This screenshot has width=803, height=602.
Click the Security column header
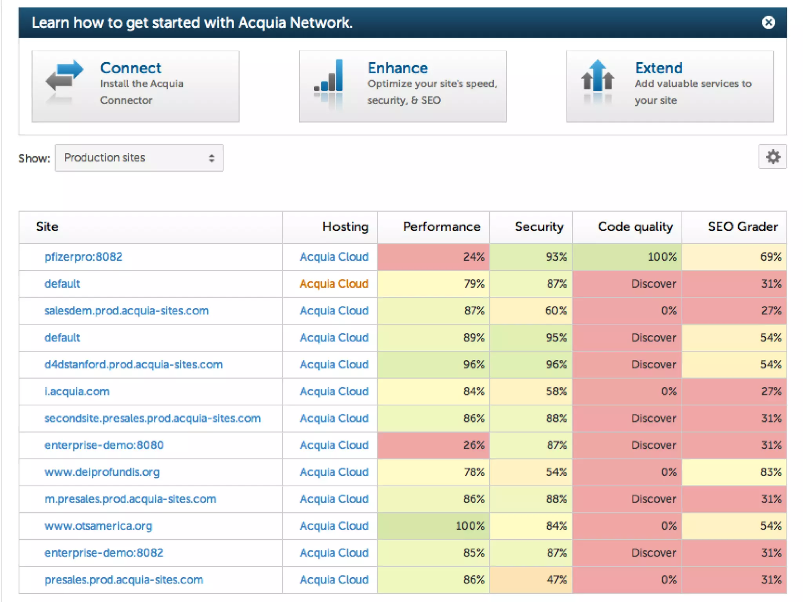(x=539, y=227)
